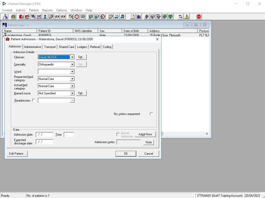The height and width of the screenshot is (198, 265).
Task: Click into the Admission notes field
Action: click(x=129, y=142)
